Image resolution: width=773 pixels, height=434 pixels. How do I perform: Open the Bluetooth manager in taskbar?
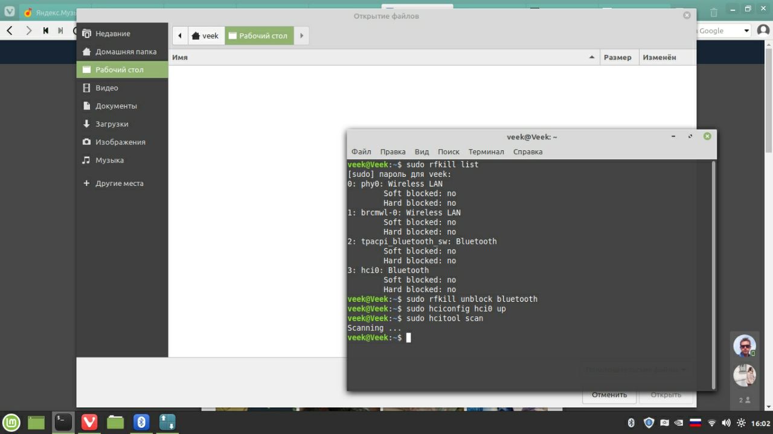click(141, 422)
